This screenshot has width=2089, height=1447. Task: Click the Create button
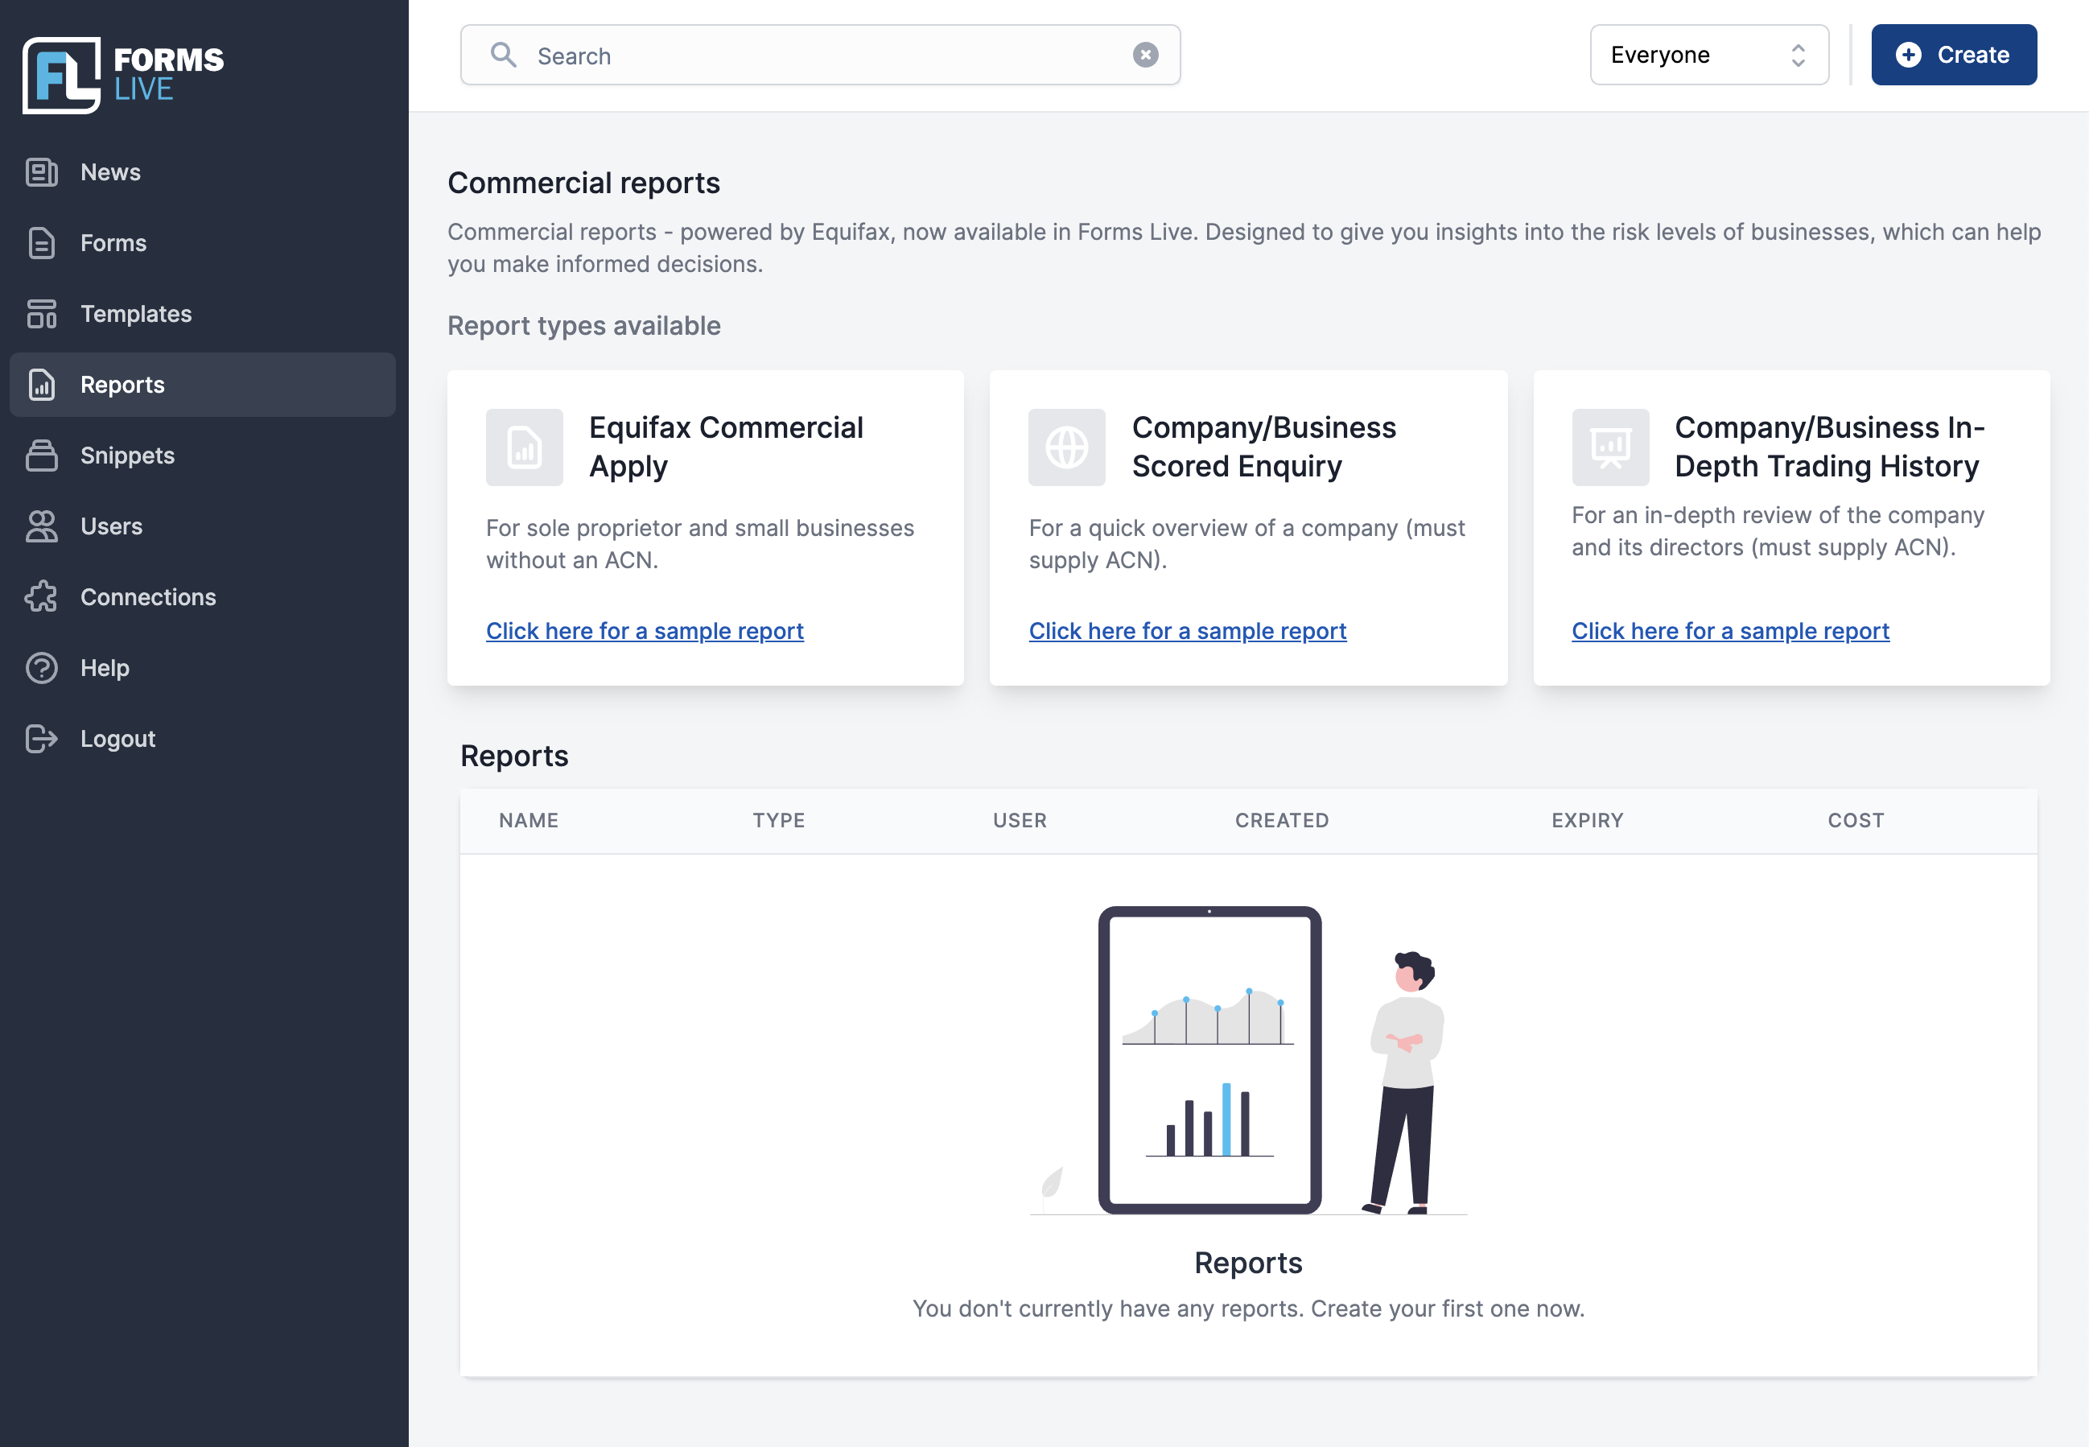coord(1954,55)
